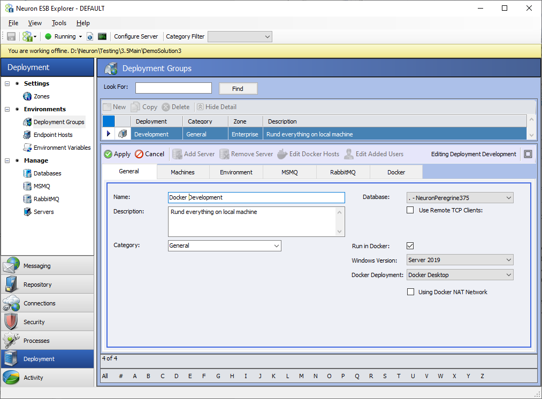This screenshot has width=542, height=399.
Task: Switch to the Environment tab
Action: [x=236, y=172]
